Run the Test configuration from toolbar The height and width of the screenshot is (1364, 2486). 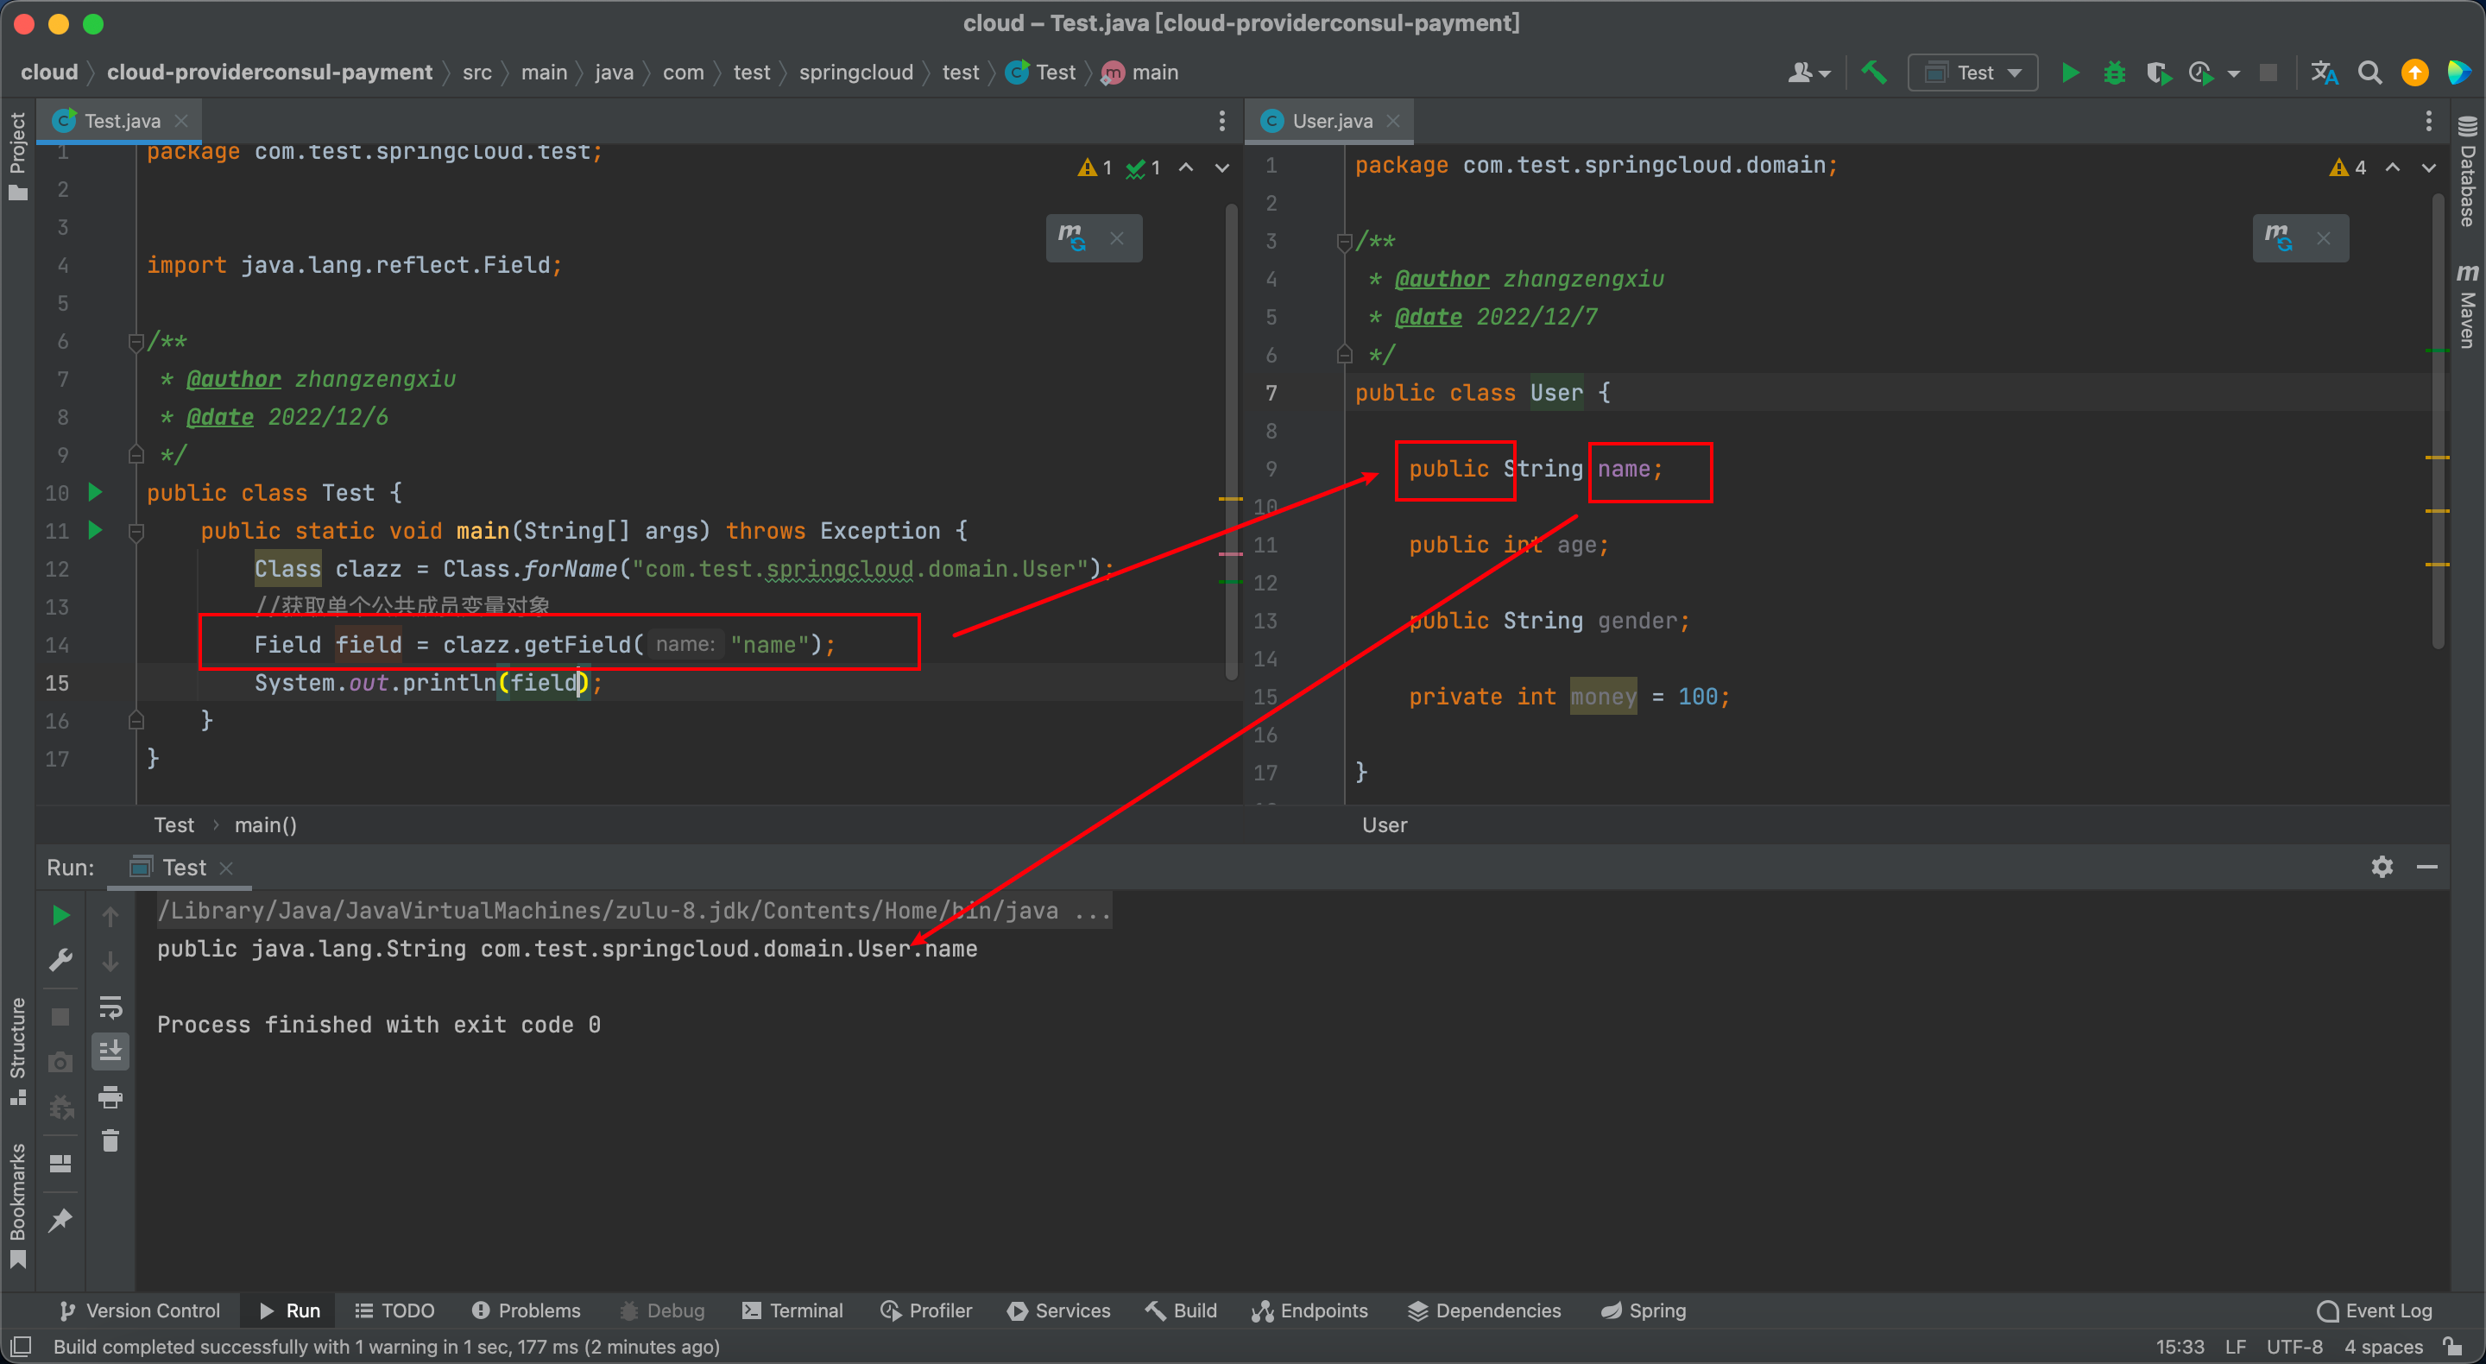click(x=2069, y=73)
